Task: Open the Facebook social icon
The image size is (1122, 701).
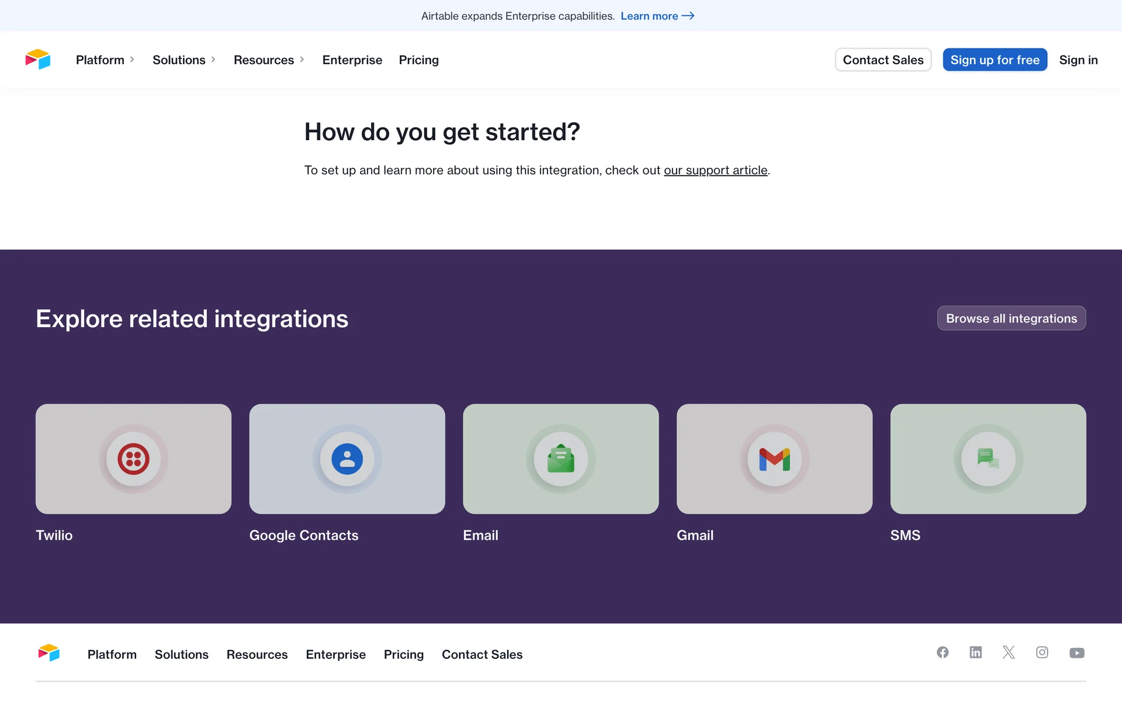Action: coord(943,653)
